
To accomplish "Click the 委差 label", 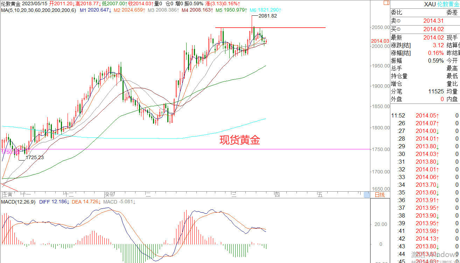I will point(452,13).
